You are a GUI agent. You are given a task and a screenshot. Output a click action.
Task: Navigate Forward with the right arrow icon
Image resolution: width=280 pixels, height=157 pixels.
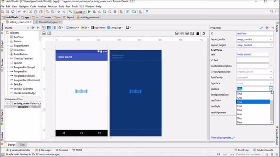(64, 12)
